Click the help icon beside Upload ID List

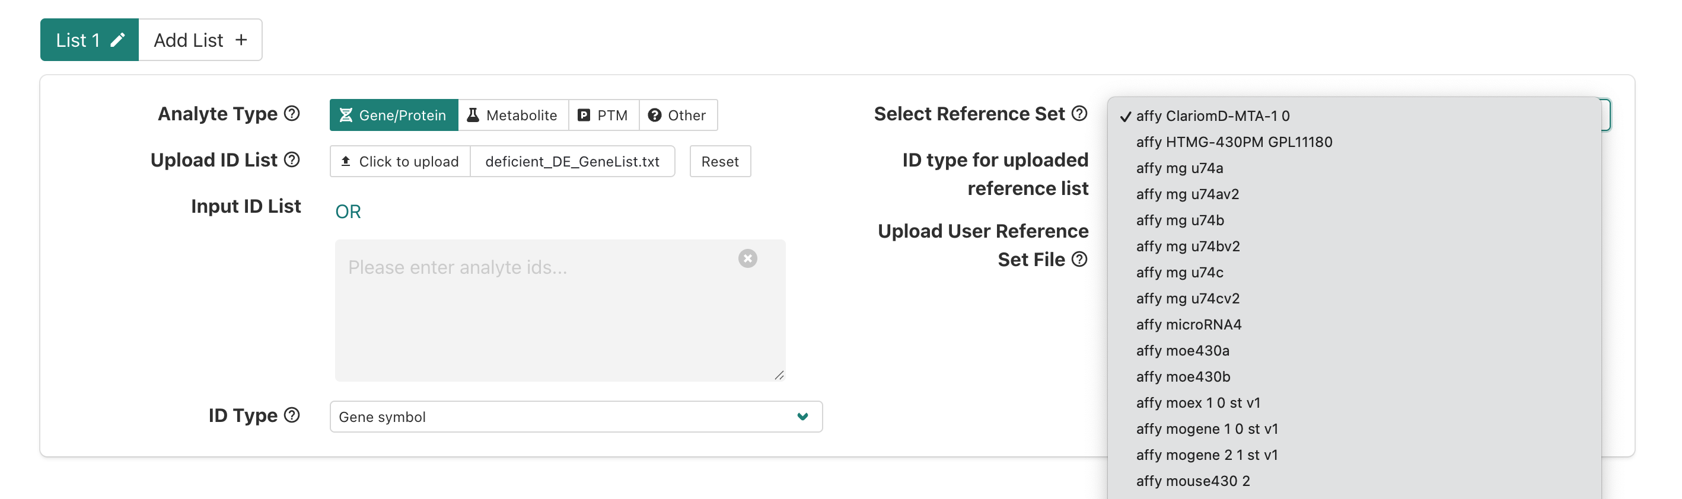(292, 160)
